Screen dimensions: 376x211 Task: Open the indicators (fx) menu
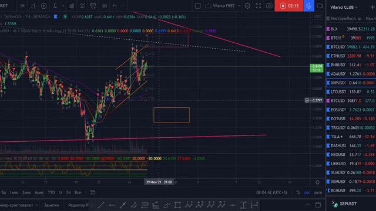point(55,6)
